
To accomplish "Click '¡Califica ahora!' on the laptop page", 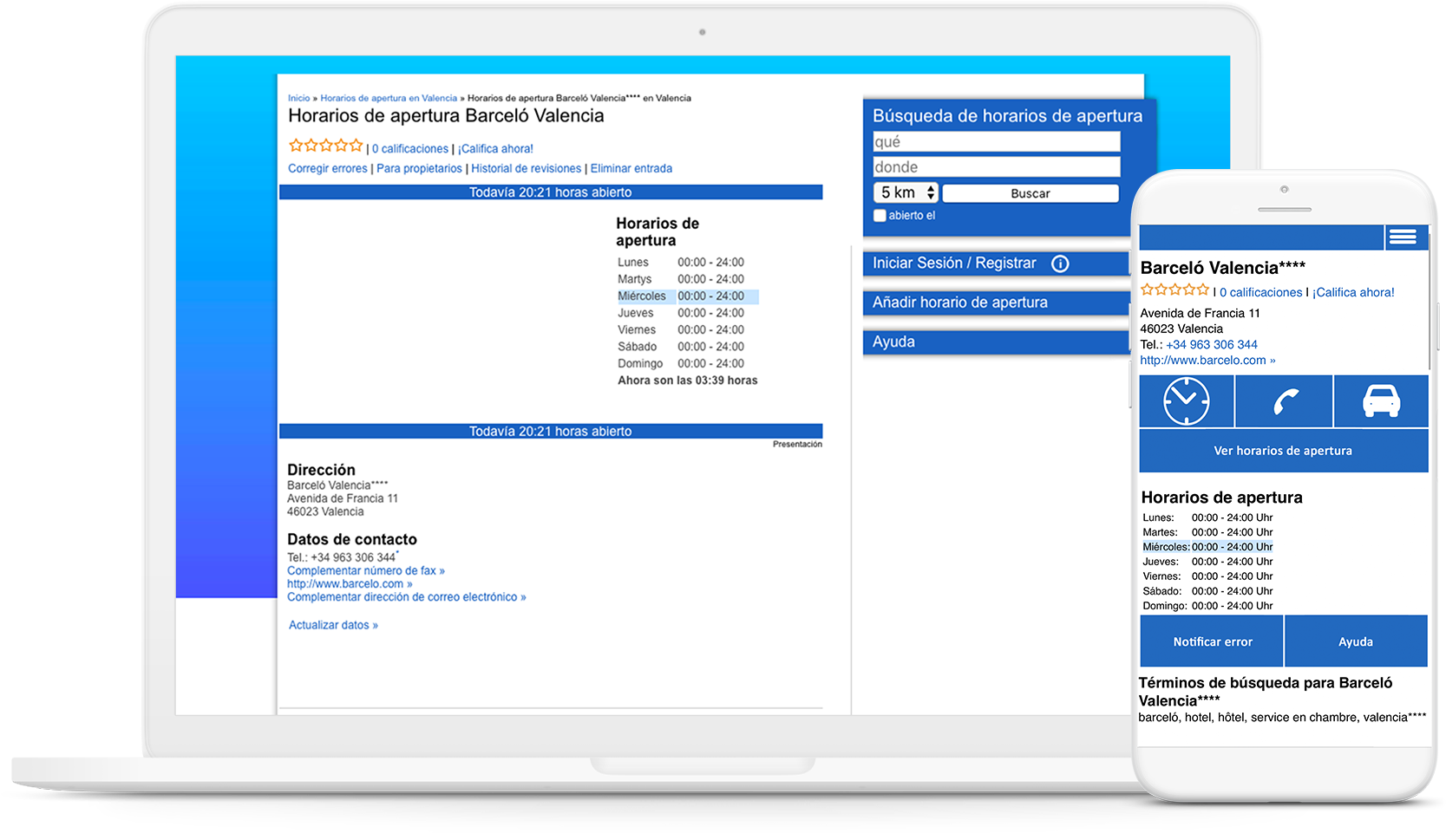I will [495, 149].
